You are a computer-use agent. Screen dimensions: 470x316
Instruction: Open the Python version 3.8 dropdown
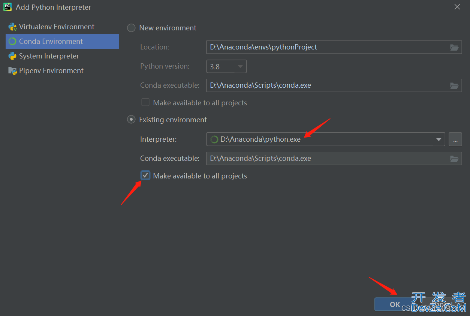click(x=226, y=67)
